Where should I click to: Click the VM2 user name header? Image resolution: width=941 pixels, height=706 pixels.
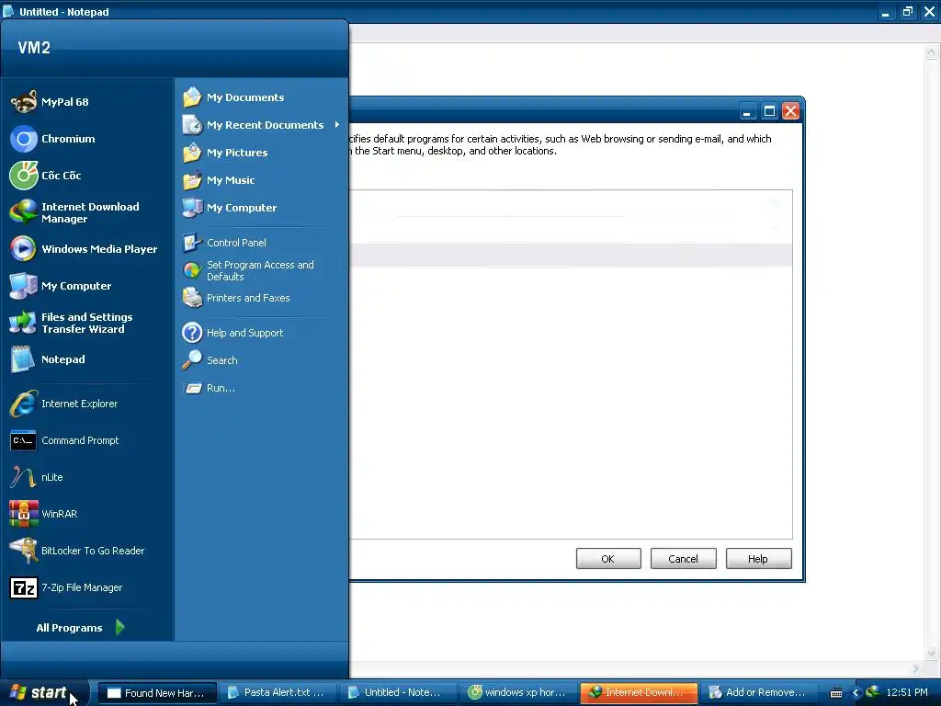[x=34, y=48]
